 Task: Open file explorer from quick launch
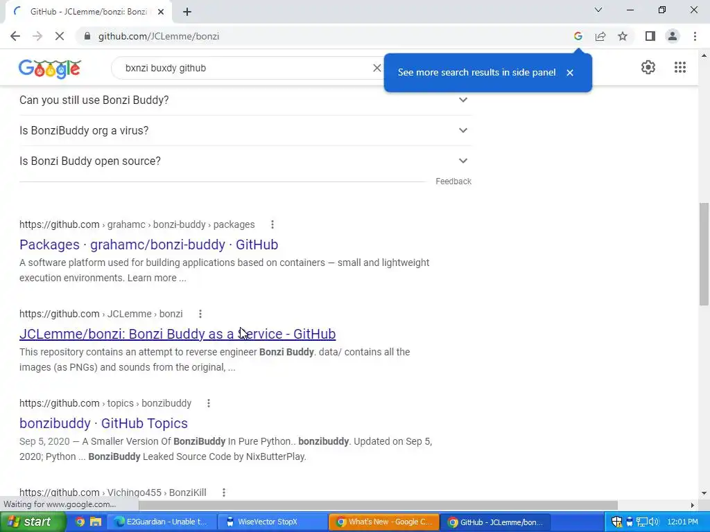[x=95, y=522]
